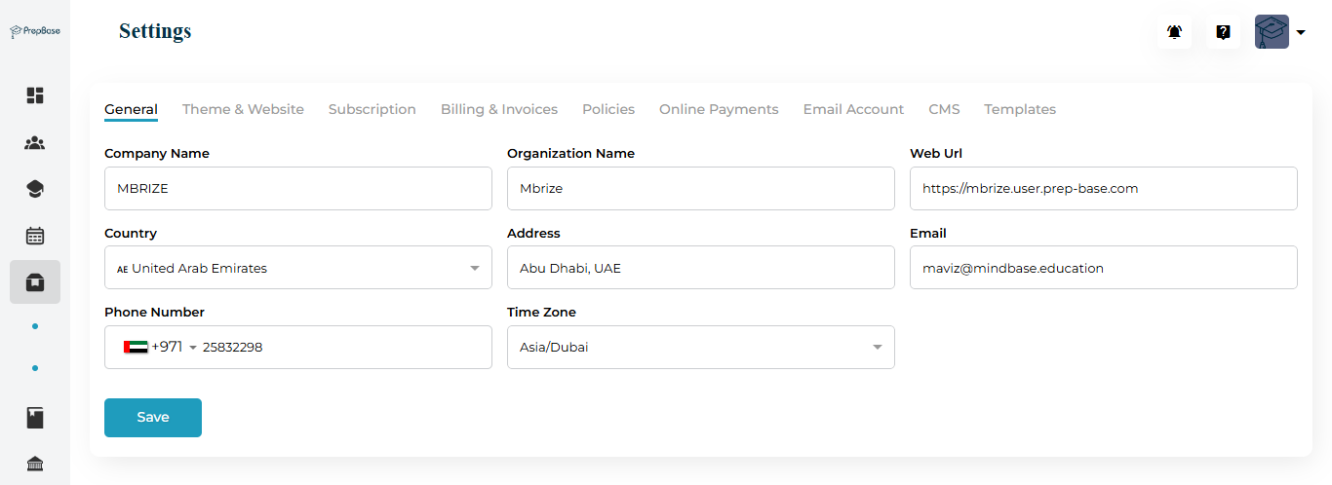The image size is (1332, 485).
Task: Open the phone country code selector
Action: point(160,348)
